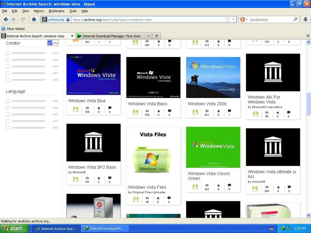Open the Windows start button
Image resolution: width=311 pixels, height=233 pixels.
pos(15,228)
